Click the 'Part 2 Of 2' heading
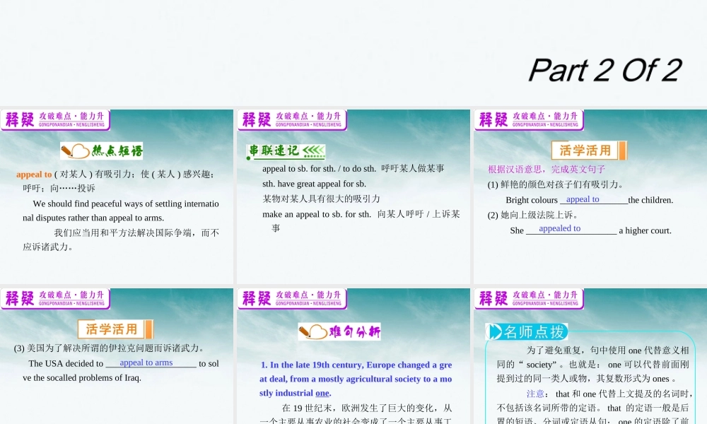This screenshot has width=707, height=424. click(x=604, y=70)
